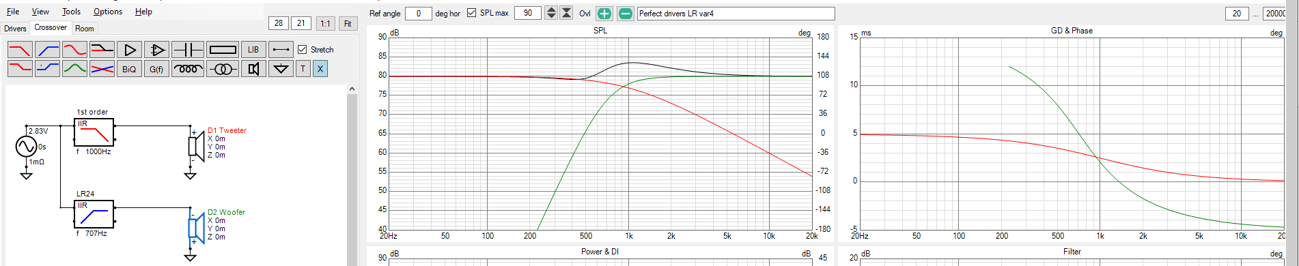Insert a capacitor component
The height and width of the screenshot is (266, 1299).
point(187,50)
